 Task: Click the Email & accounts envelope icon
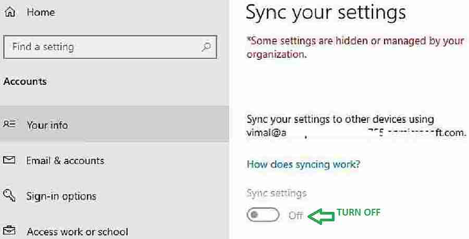tap(9, 160)
